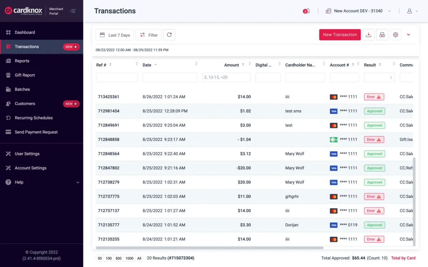Click the horizontal table scrollbar
428x267 pixels.
click(x=209, y=248)
